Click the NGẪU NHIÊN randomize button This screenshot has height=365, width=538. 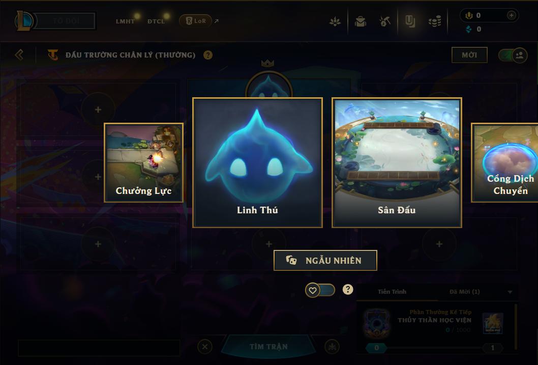click(325, 260)
